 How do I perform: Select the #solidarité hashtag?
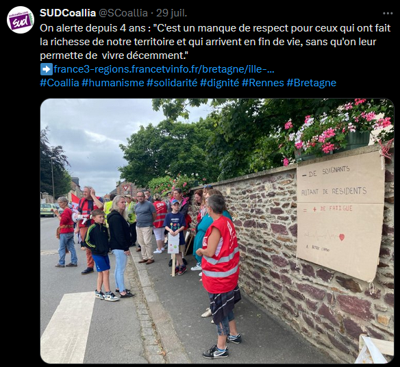coord(172,83)
